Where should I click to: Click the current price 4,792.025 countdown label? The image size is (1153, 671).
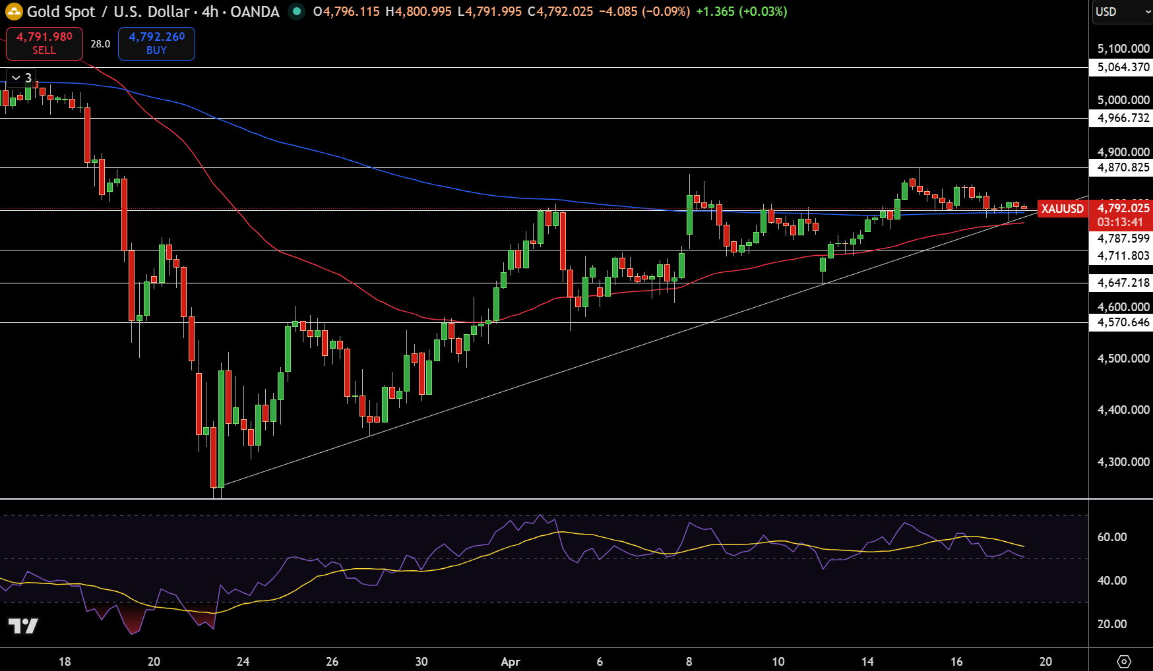(1121, 216)
